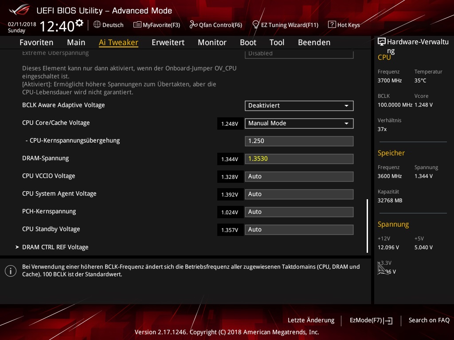Select PCH-Kernspannung label
Screen dimensions: 454x340
pyautogui.click(x=49, y=211)
